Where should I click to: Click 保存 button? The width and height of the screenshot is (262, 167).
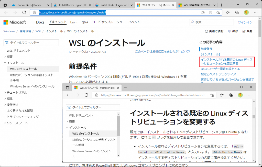pos(233,31)
